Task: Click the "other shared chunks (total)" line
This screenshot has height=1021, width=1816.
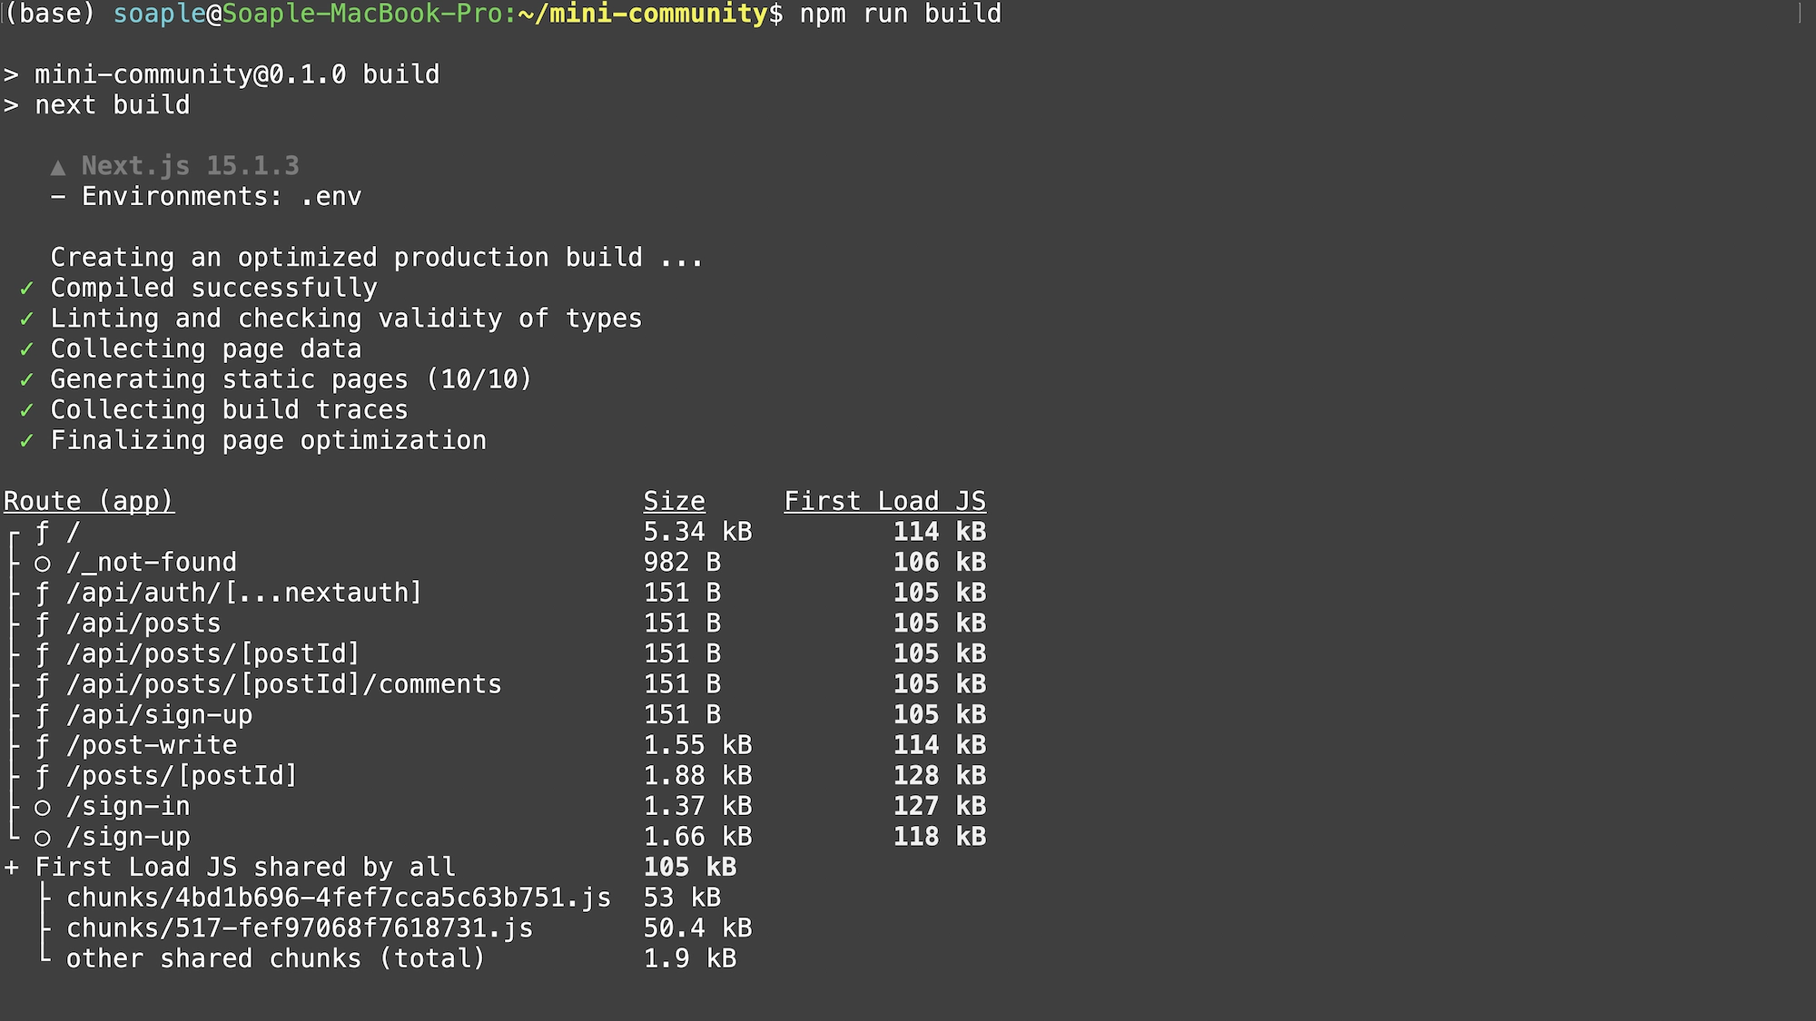Action: (x=276, y=958)
